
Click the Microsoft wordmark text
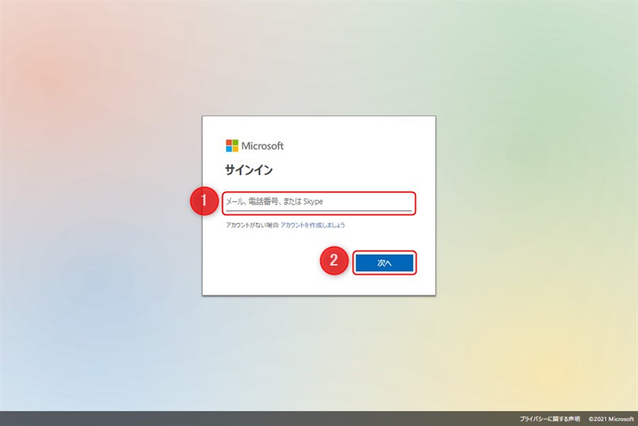(x=263, y=146)
